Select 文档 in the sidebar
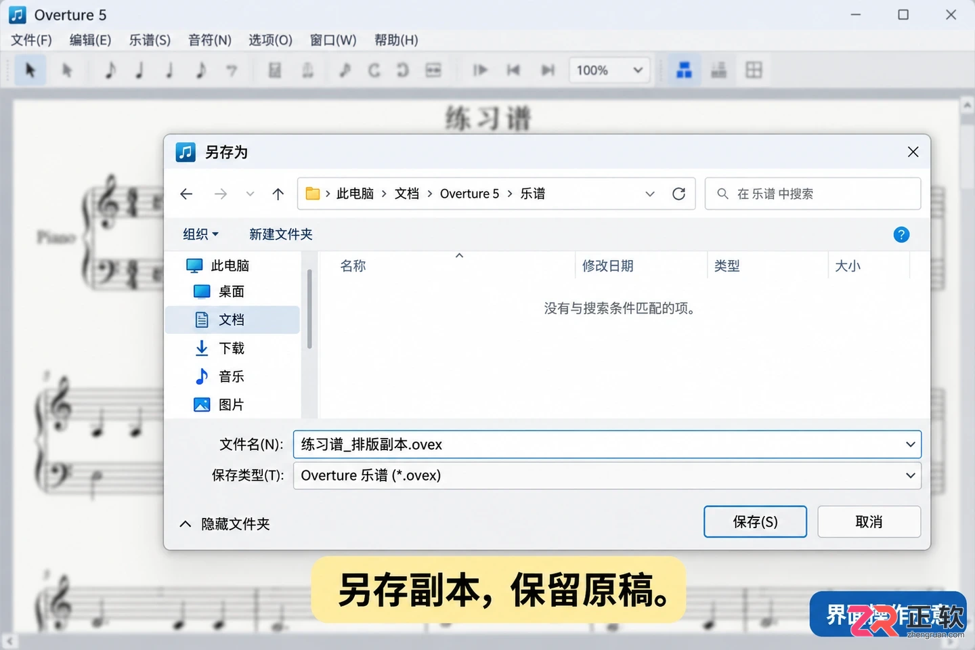The image size is (975, 650). pyautogui.click(x=232, y=320)
